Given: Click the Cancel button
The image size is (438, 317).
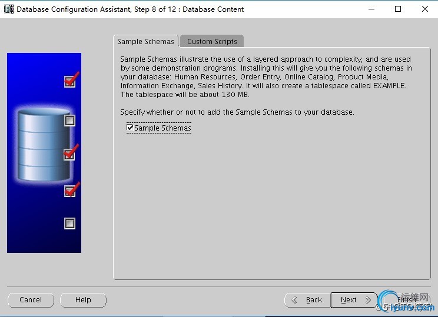Looking at the screenshot, I should coord(31,300).
